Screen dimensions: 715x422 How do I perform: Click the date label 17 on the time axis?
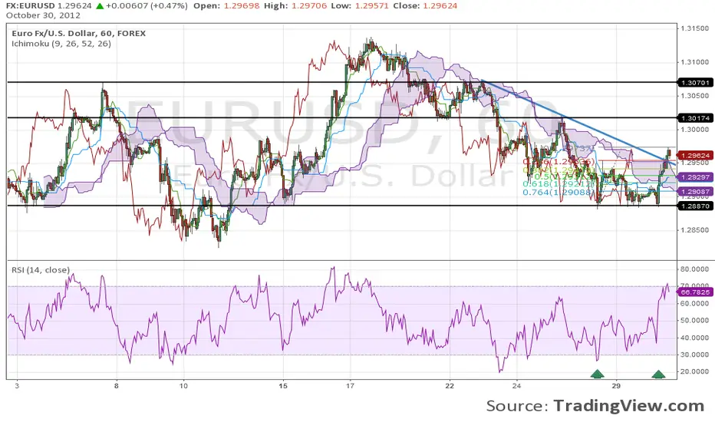pyautogui.click(x=350, y=386)
